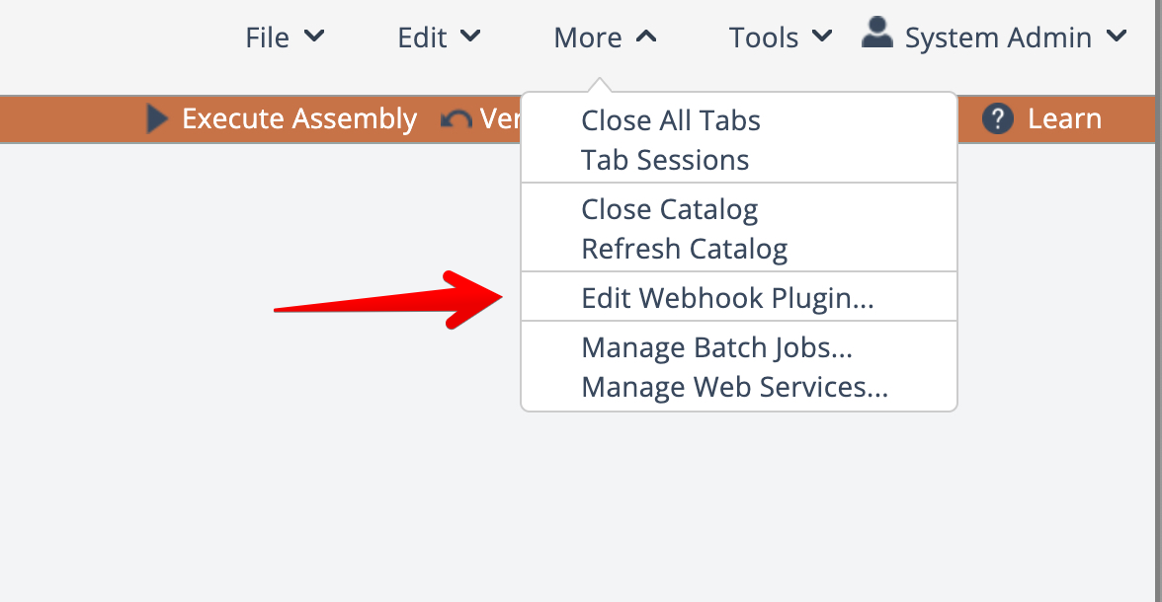
Task: Select Close All Tabs from the menu
Action: point(671,120)
